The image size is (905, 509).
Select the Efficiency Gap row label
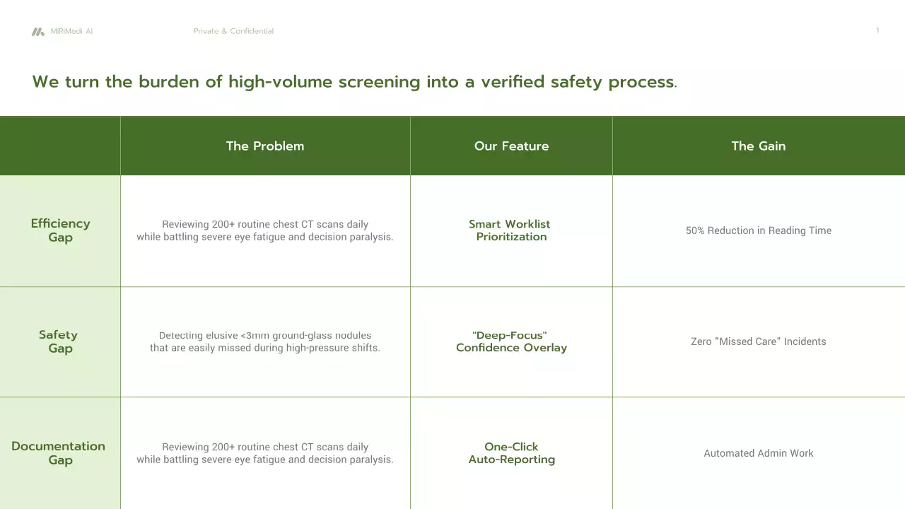[60, 230]
